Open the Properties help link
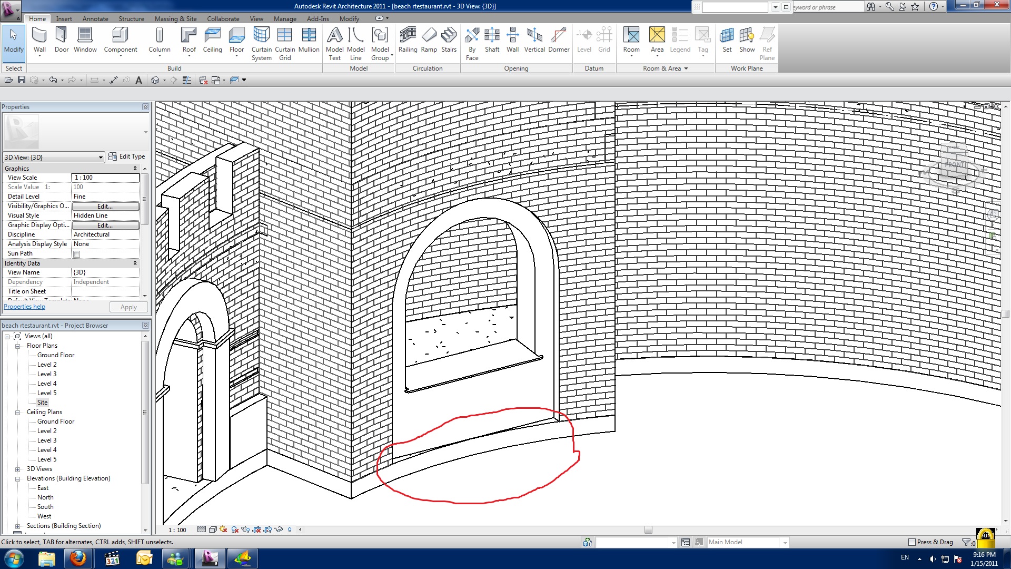The height and width of the screenshot is (569, 1011). pos(25,307)
